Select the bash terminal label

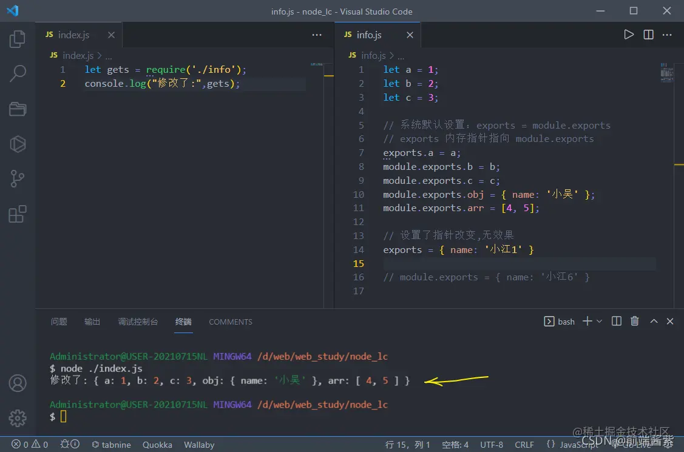point(560,321)
